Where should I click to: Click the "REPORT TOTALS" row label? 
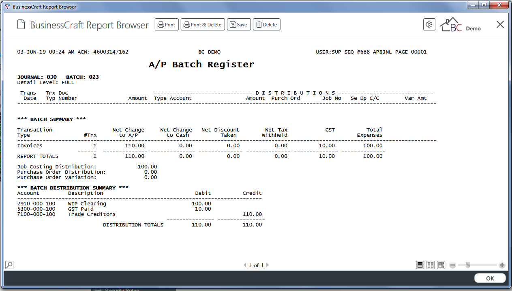pos(38,156)
